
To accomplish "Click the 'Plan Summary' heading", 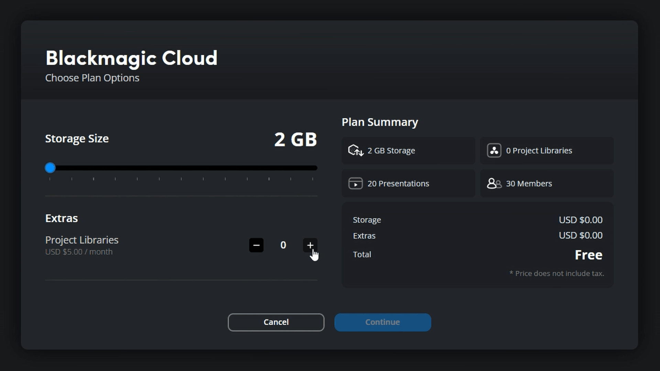I will pyautogui.click(x=380, y=122).
